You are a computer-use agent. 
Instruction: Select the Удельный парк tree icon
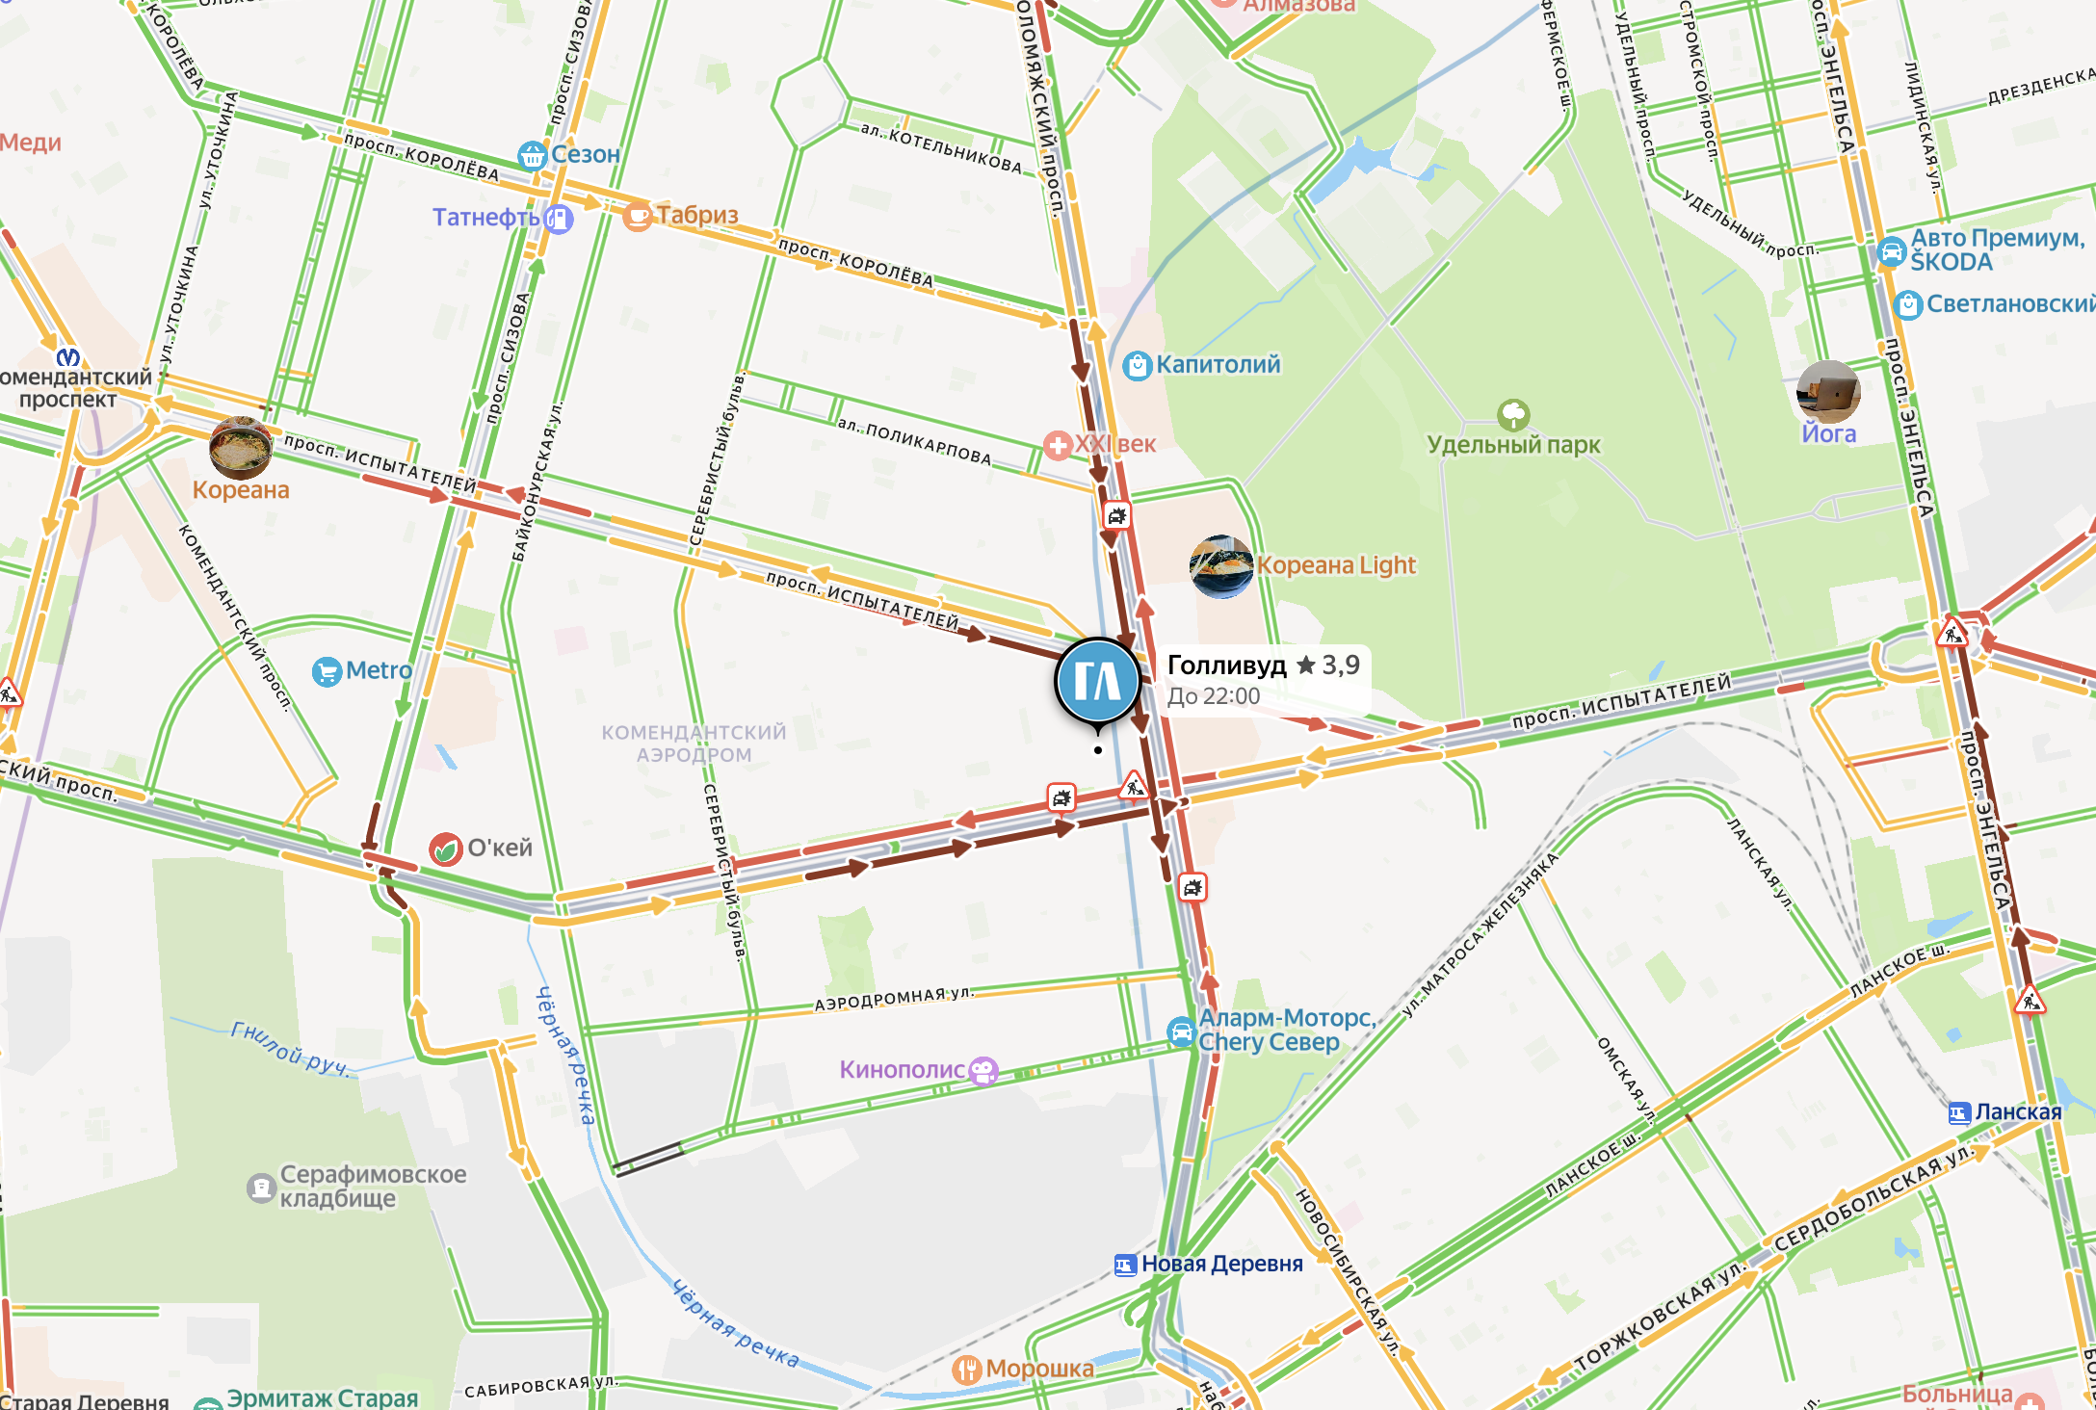click(1513, 415)
